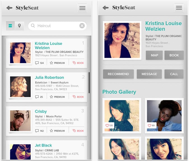Like gallery photo with 89 hearts

click(151, 125)
